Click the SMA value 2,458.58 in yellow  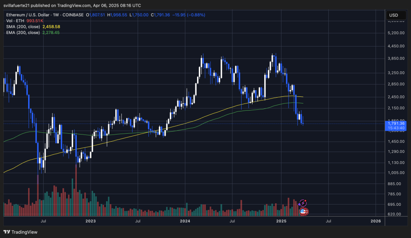pos(51,26)
